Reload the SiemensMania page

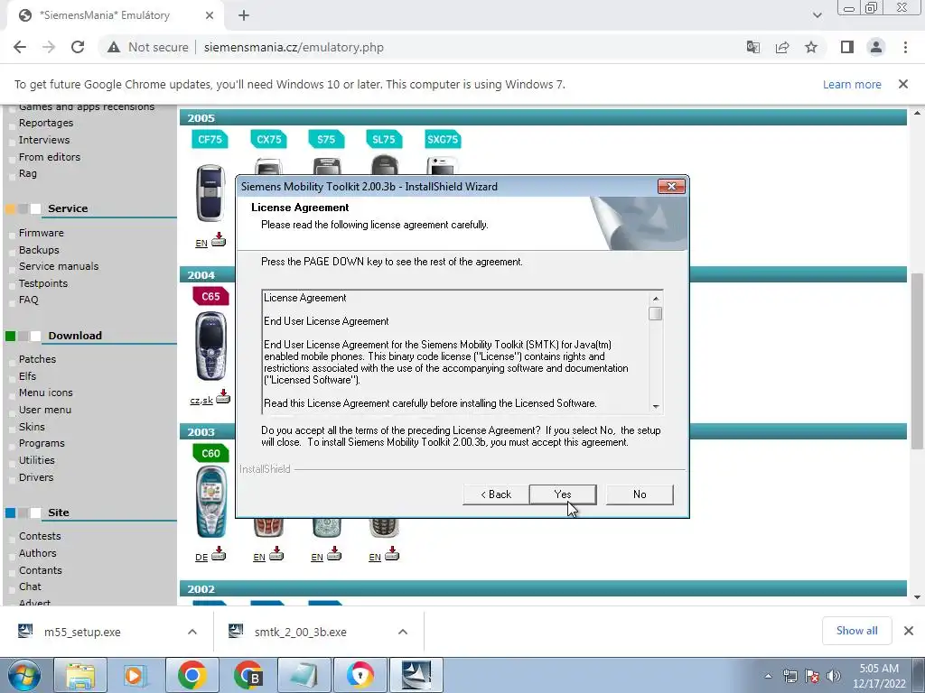click(78, 47)
